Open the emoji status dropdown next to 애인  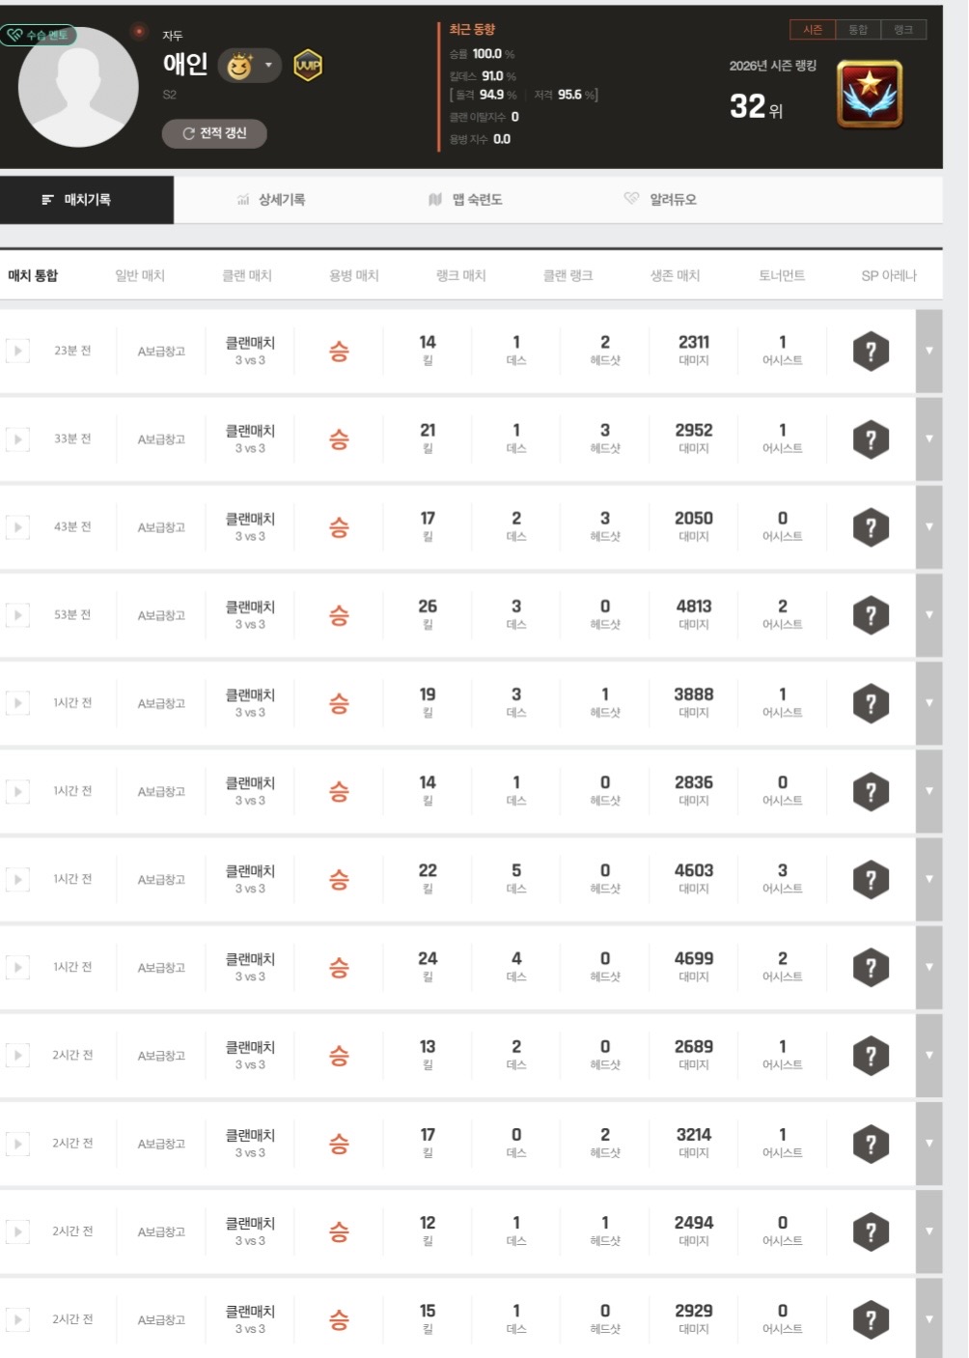point(267,66)
